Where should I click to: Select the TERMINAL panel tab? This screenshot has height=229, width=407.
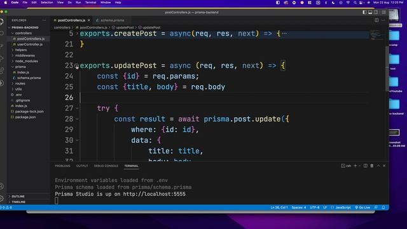132,166
